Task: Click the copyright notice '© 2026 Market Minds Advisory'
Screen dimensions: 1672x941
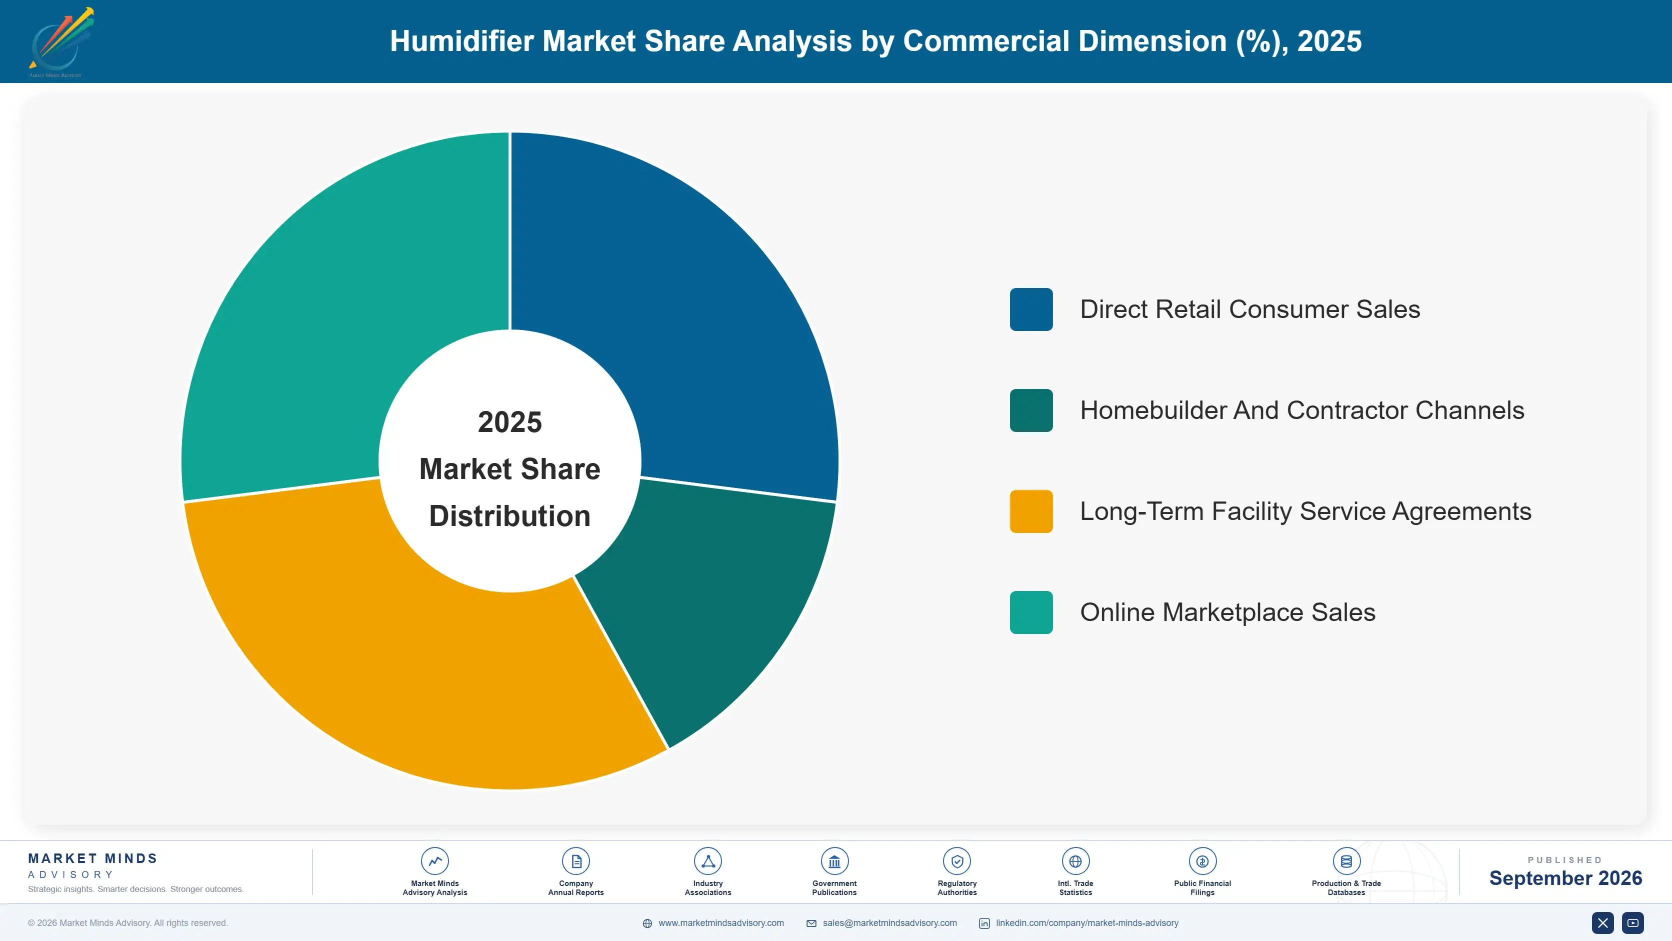Action: click(128, 923)
